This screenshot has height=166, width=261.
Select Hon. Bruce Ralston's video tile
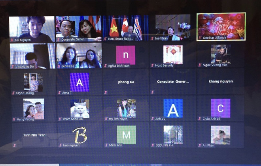pyautogui.click(x=126, y=27)
